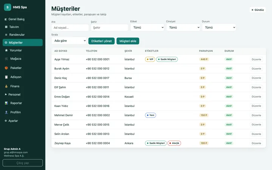The height and width of the screenshot is (170, 272).
Task: Click Düzenle for Burak Aydın
Action: pyautogui.click(x=256, y=69)
